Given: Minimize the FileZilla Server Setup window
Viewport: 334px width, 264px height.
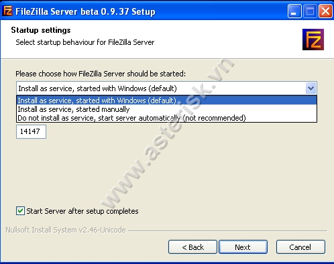Looking at the screenshot, I should [294, 11].
